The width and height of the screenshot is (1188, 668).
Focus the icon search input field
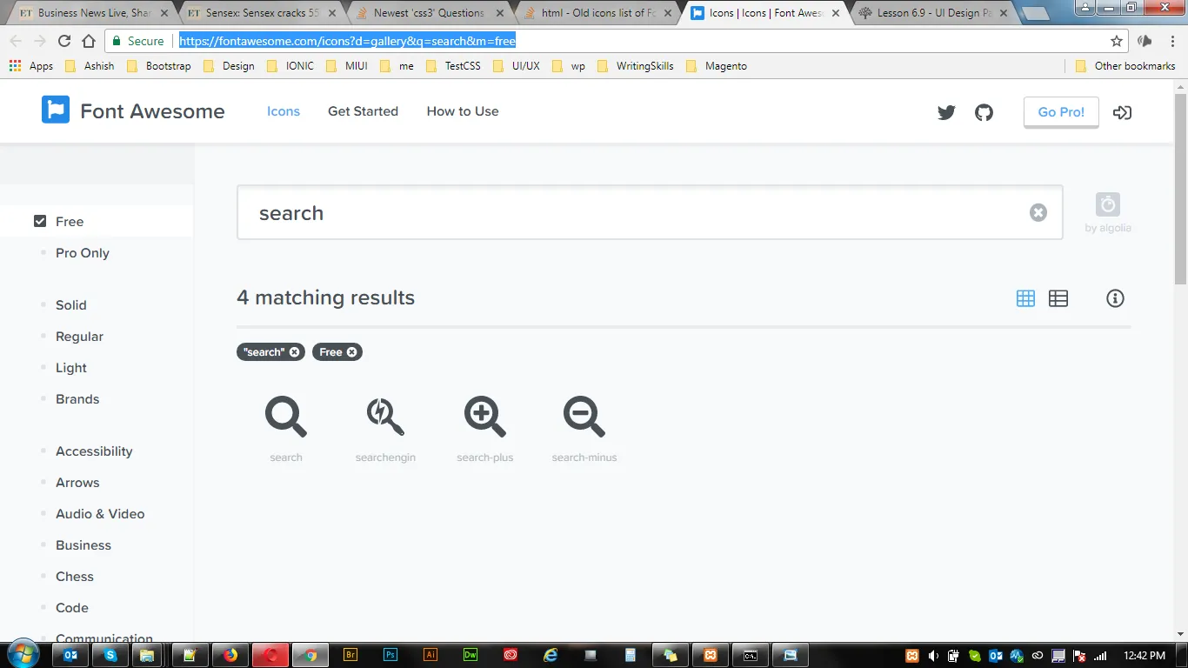pyautogui.click(x=650, y=212)
